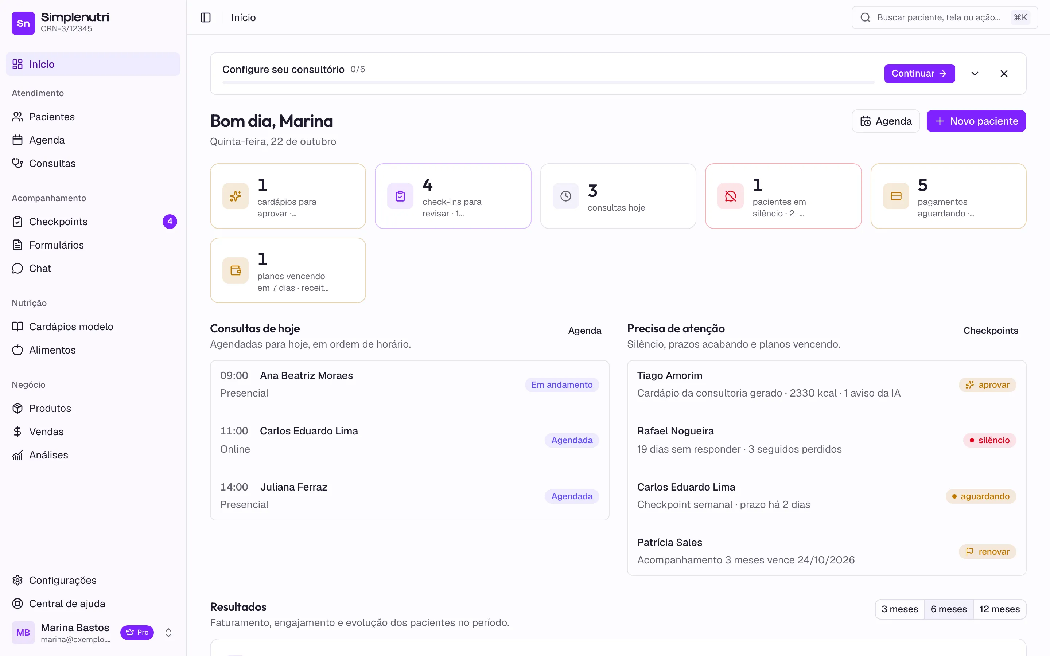Open Tiago Amorim attention row
This screenshot has width=1050, height=656.
(x=826, y=384)
